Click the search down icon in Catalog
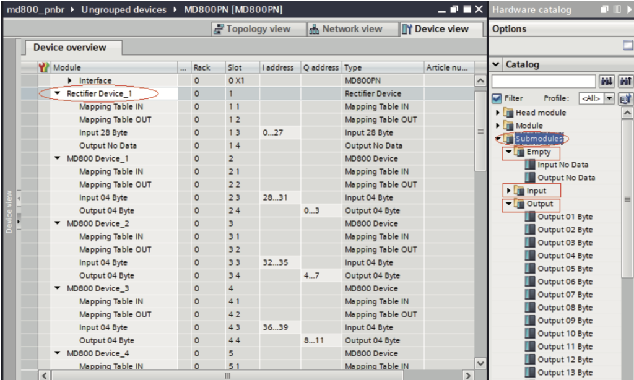This screenshot has width=634, height=380. coord(606,81)
